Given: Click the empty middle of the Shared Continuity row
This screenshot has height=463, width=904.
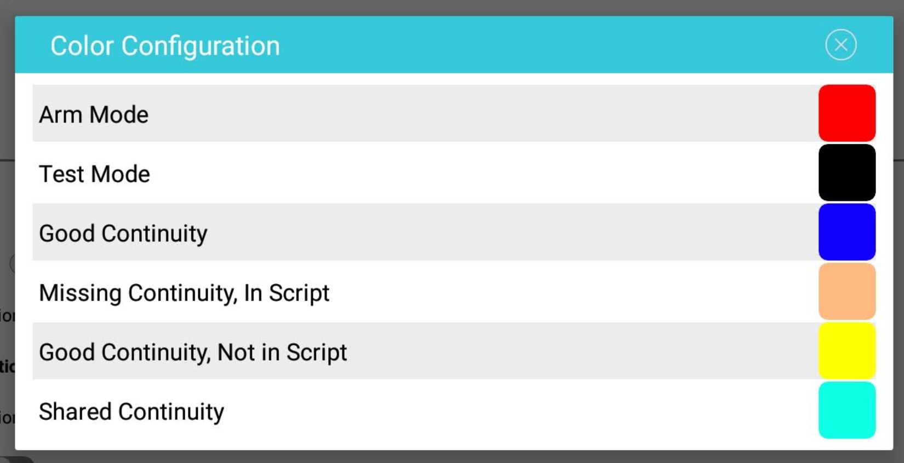Looking at the screenshot, I should [520, 410].
